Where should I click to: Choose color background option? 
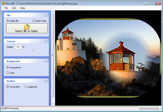8,73
